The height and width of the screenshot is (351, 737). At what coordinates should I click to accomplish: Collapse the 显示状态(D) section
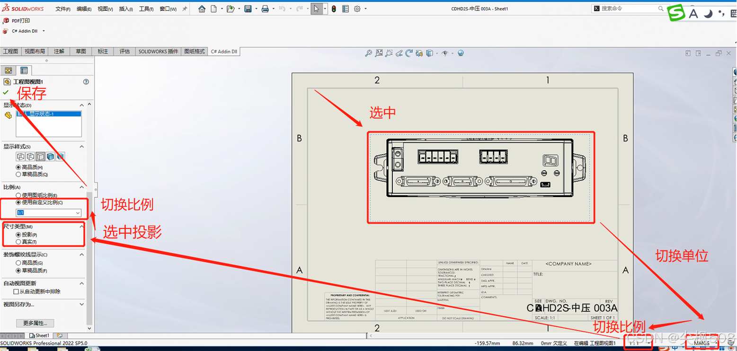(x=82, y=105)
